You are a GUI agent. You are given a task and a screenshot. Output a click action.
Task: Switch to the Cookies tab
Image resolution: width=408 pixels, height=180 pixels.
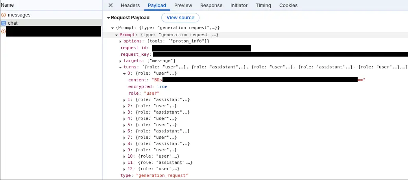click(x=288, y=6)
